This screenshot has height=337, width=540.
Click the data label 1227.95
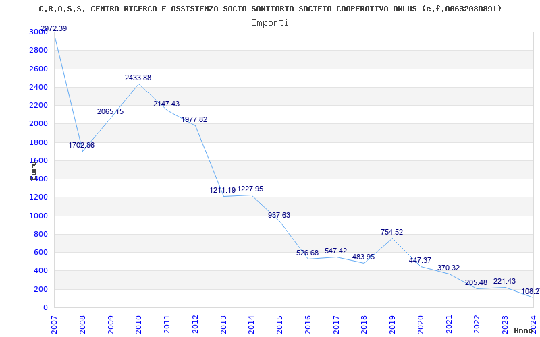click(x=250, y=189)
